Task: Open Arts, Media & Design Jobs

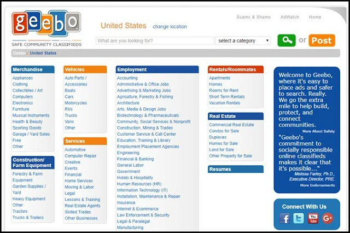Action: (x=142, y=109)
